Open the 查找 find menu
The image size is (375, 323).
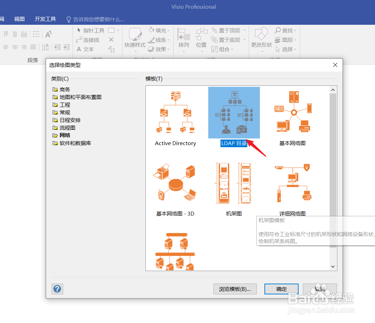(285, 30)
